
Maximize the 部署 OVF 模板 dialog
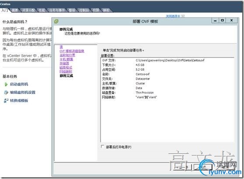[x=223, y=20]
